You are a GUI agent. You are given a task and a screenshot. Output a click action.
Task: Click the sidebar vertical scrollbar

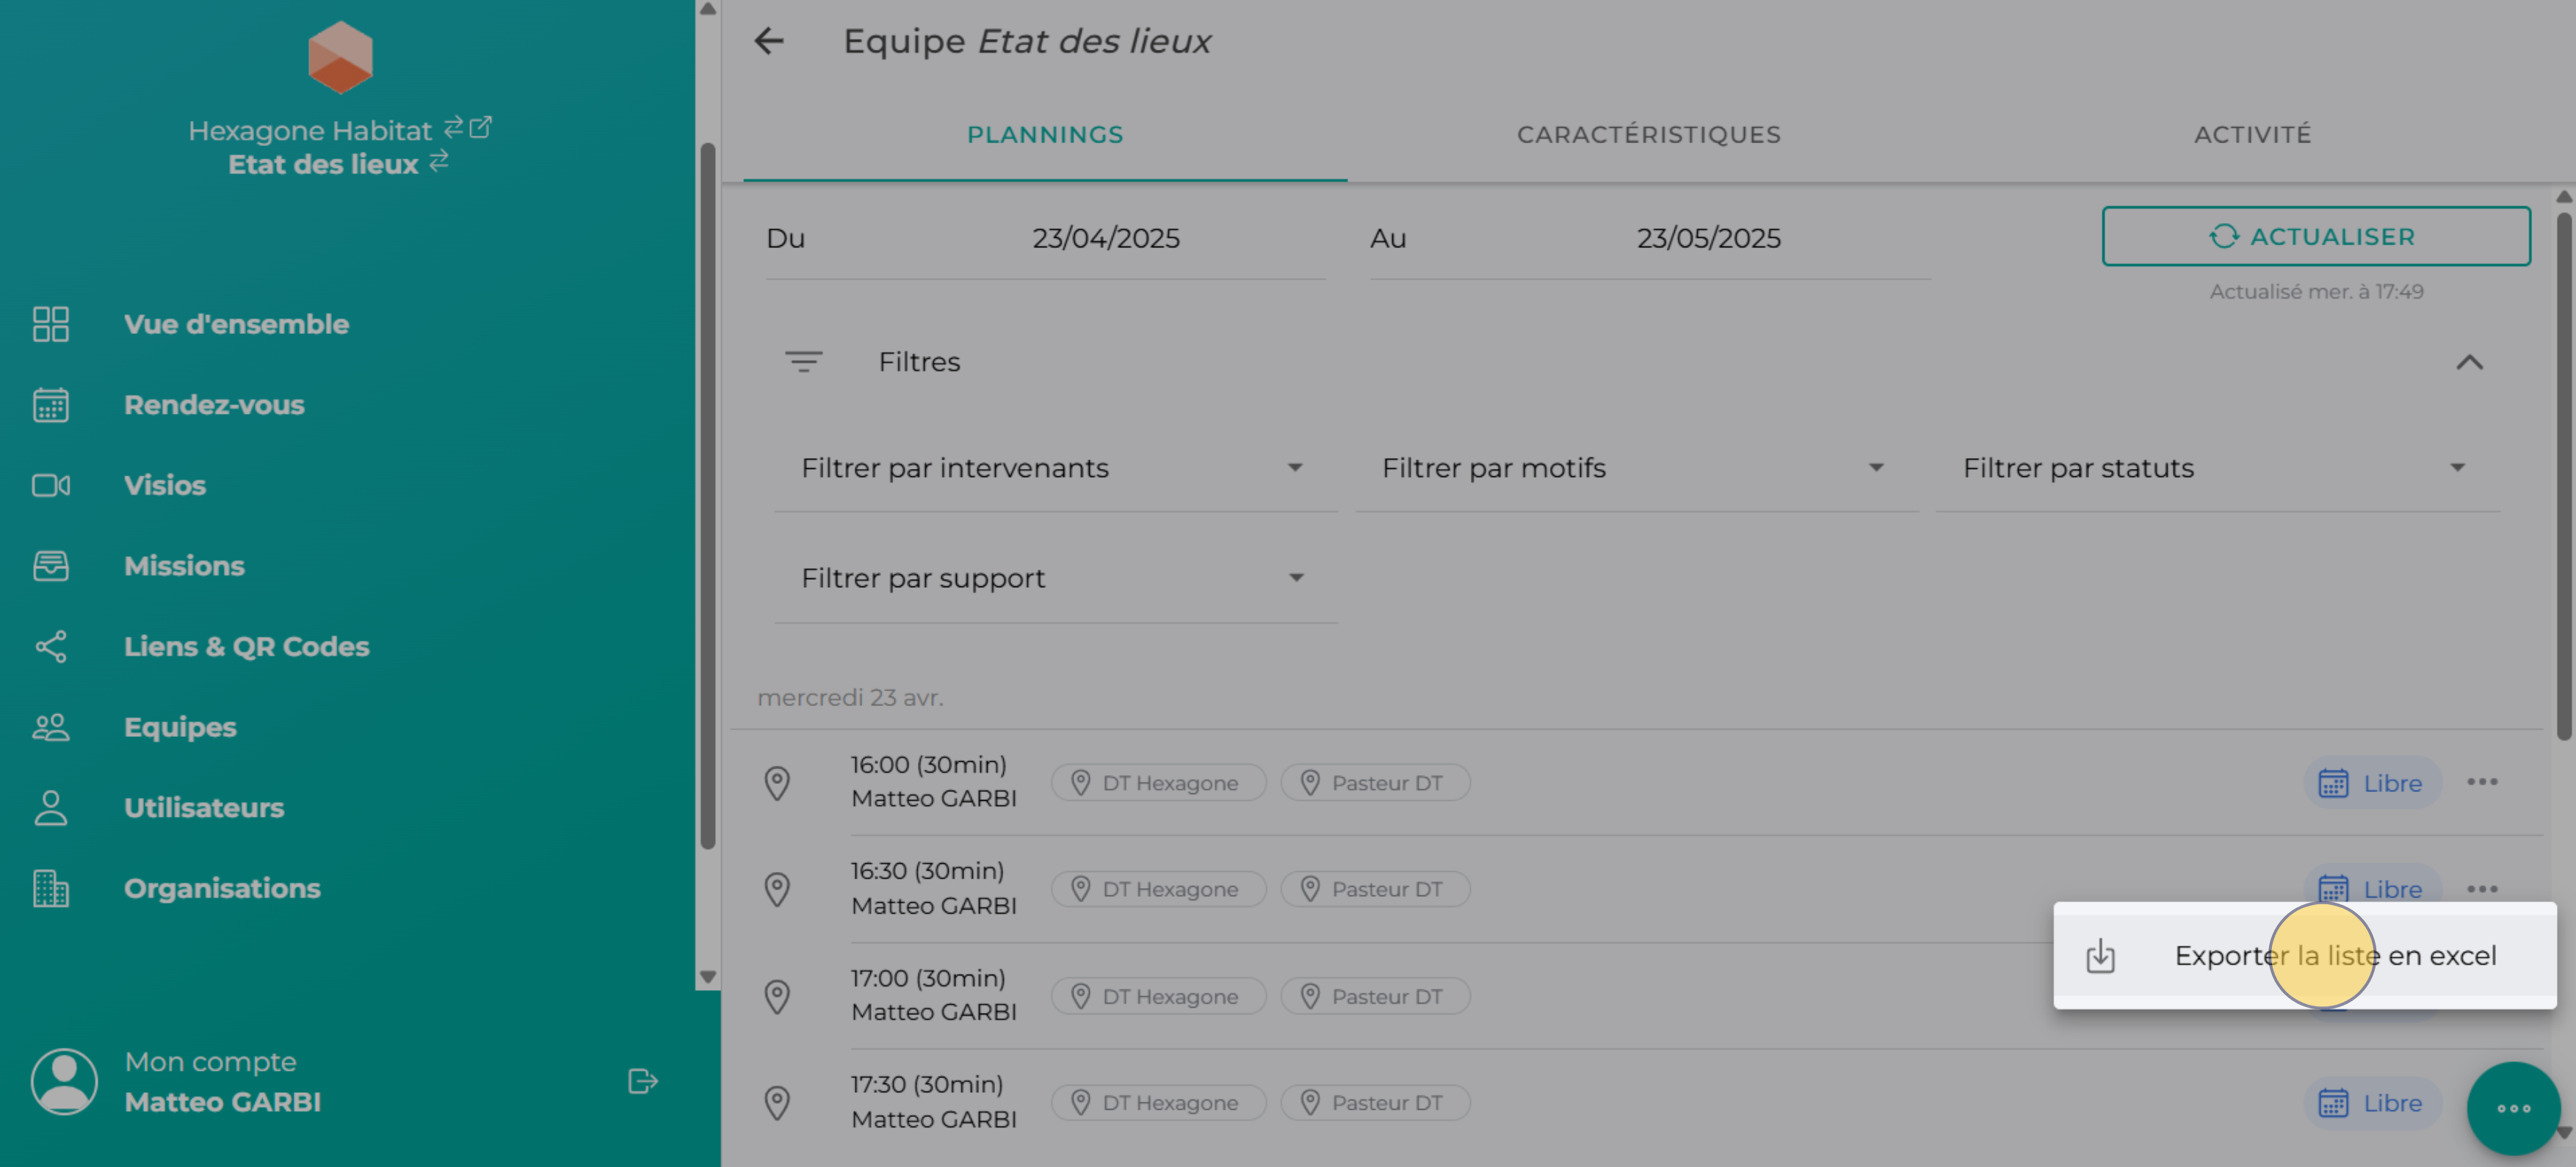click(x=708, y=495)
